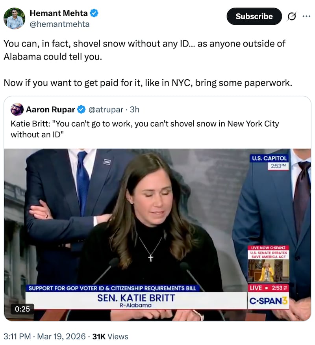Open the quoted tweet's 3h timestamp
This screenshot has height=345, width=315.
[134, 109]
